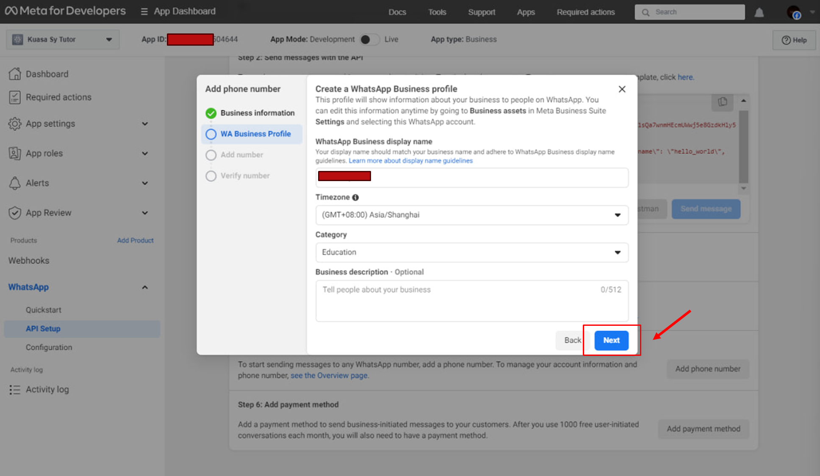Viewport: 820px width, 476px height.
Task: Expand the App settings section
Action: point(145,124)
